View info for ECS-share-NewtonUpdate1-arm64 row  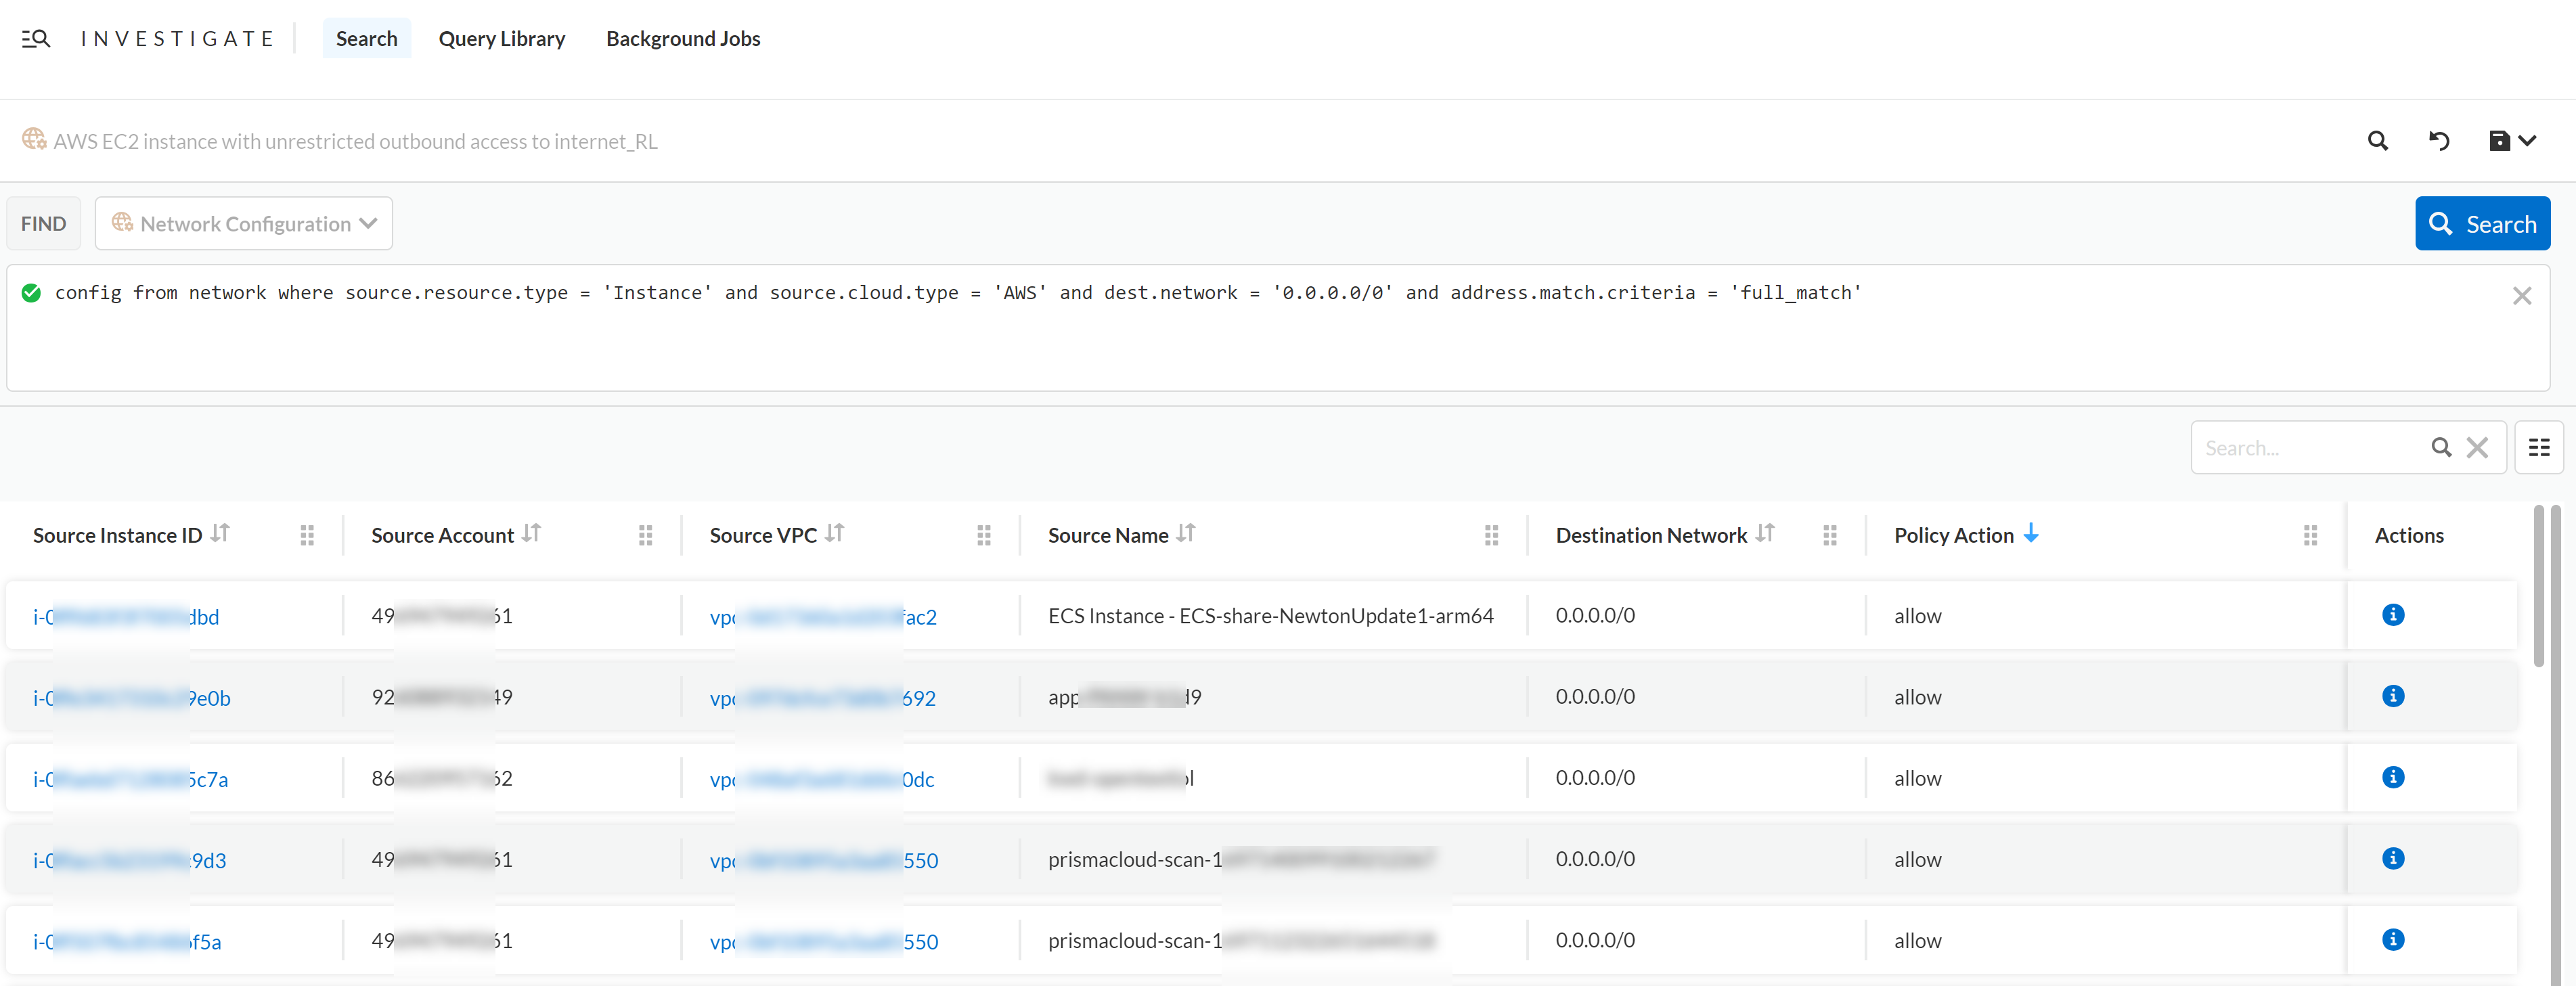point(2393,615)
